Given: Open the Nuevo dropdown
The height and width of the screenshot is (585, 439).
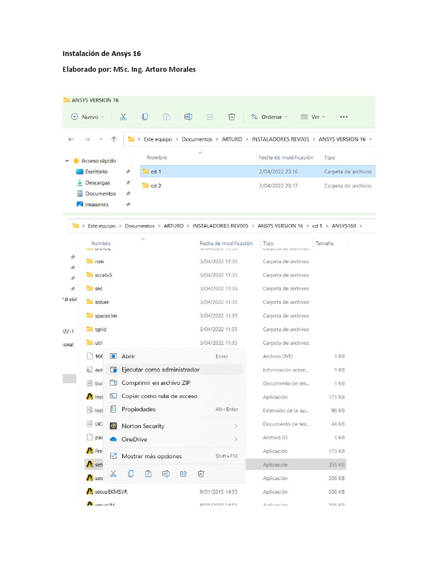Looking at the screenshot, I should click(87, 117).
